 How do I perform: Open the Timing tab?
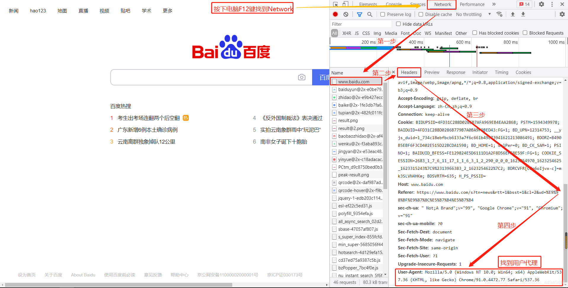pyautogui.click(x=501, y=72)
